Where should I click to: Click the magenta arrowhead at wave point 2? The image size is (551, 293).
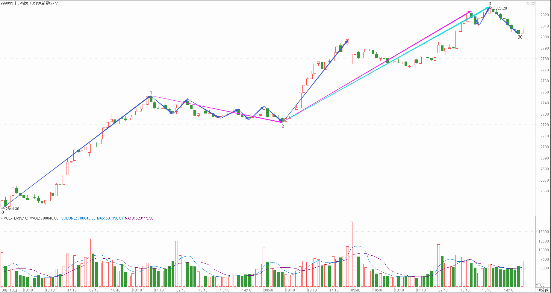(x=281, y=122)
